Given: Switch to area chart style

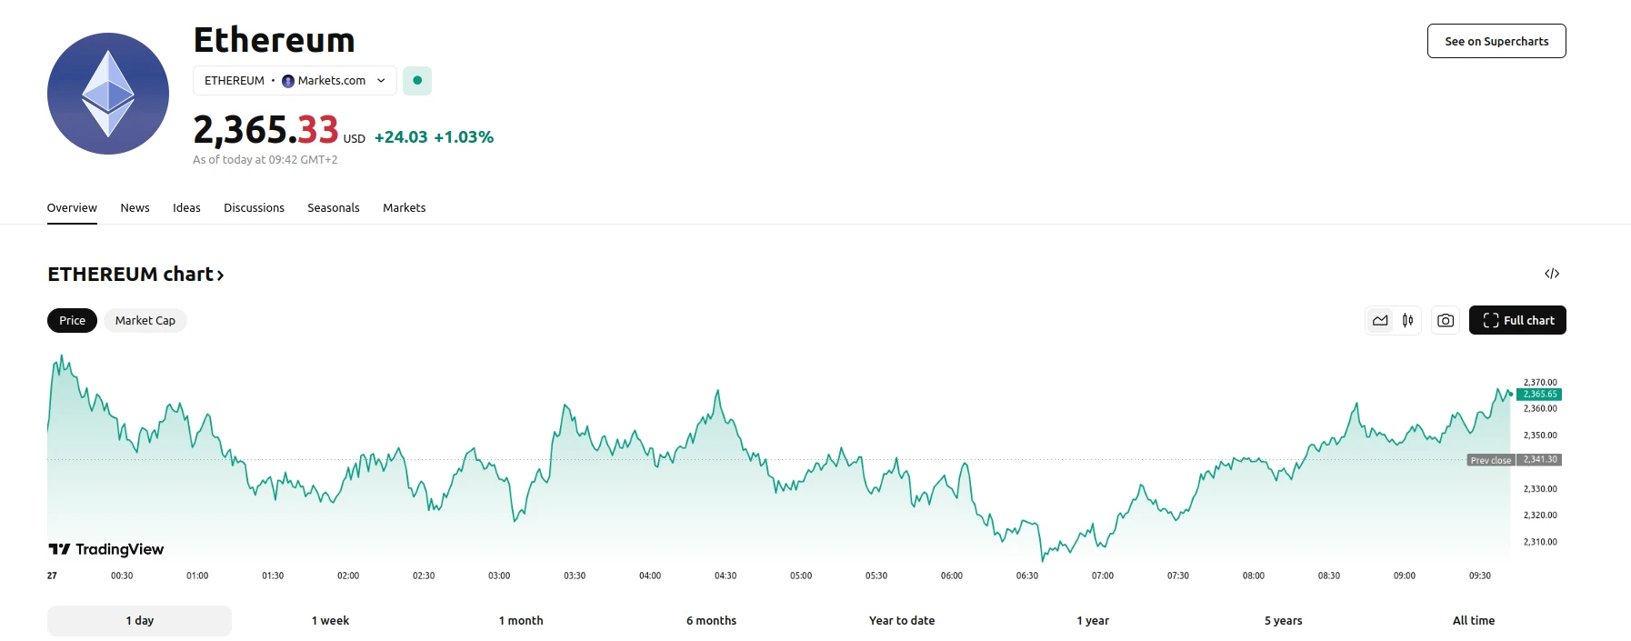Looking at the screenshot, I should [x=1380, y=320].
